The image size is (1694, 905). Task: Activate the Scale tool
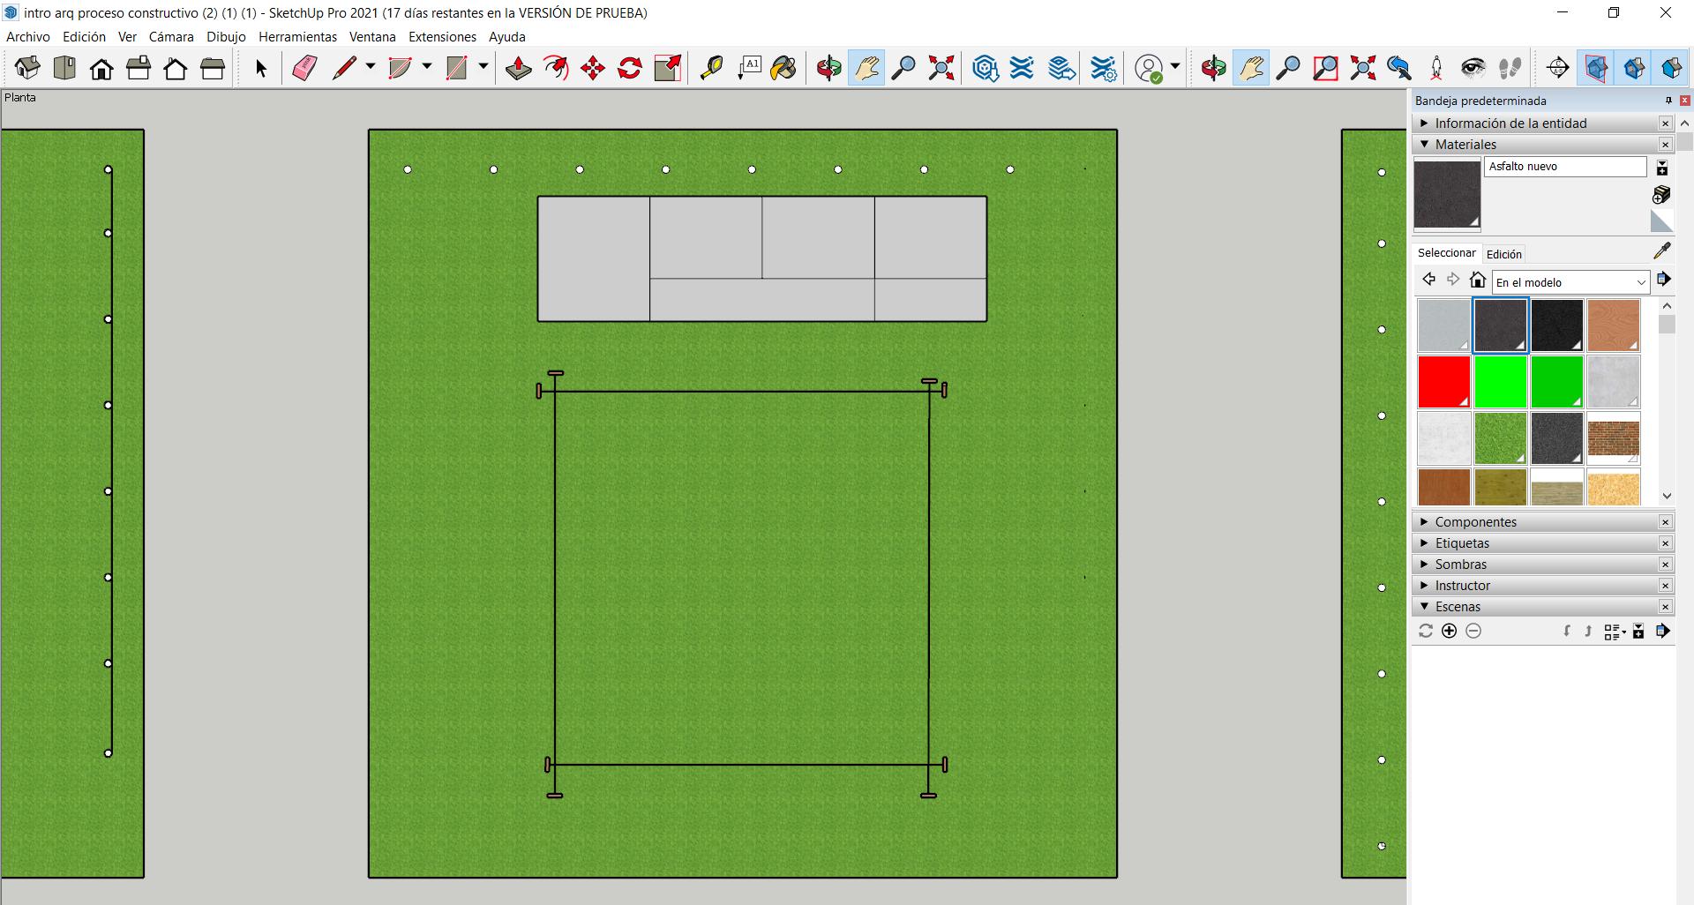pos(668,68)
